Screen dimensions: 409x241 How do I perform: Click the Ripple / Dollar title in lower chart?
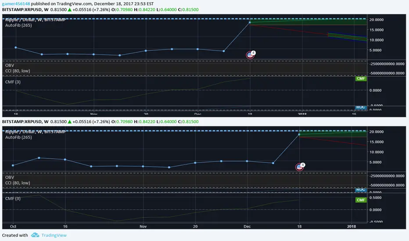click(x=36, y=132)
